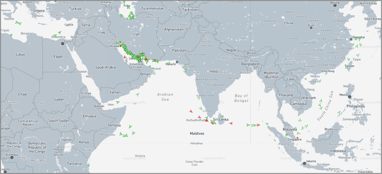Click the red circle marker at Singapore
The height and width of the screenshot is (174, 382).
click(x=297, y=138)
